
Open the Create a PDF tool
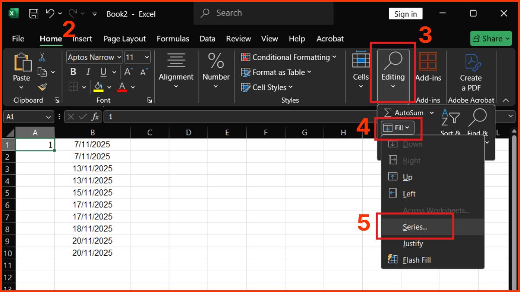point(471,72)
